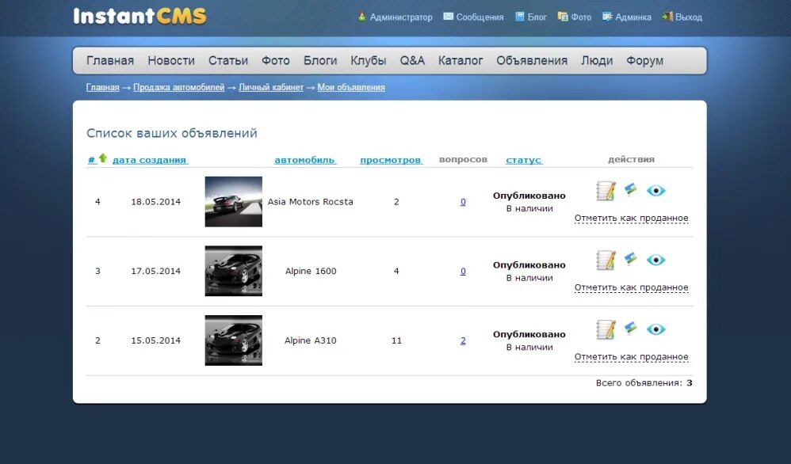Sort the list by # column
Image resolution: width=791 pixels, height=464 pixels.
click(x=92, y=160)
